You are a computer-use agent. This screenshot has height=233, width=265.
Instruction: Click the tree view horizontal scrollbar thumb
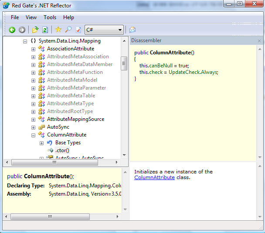(x=54, y=162)
